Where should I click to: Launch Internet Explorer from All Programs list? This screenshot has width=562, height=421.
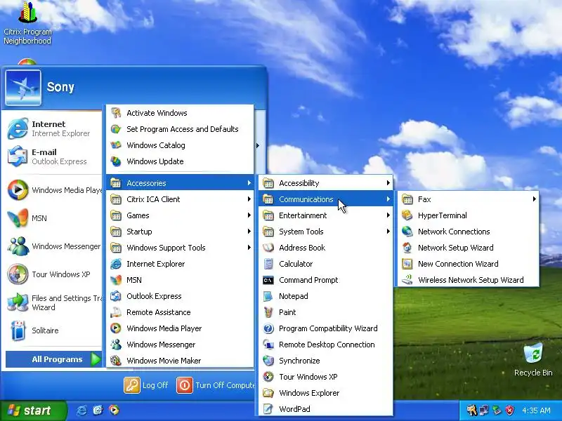tap(180, 264)
